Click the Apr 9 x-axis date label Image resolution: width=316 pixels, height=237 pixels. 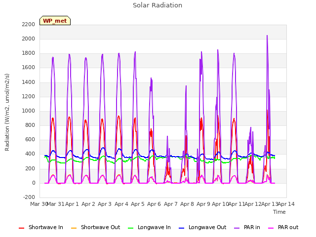(203, 204)
